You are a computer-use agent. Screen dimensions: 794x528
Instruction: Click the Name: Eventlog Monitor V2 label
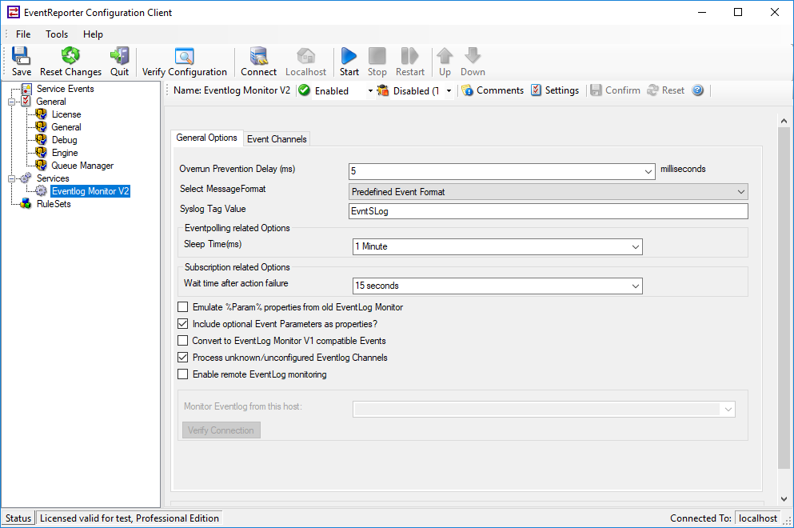[x=232, y=90]
